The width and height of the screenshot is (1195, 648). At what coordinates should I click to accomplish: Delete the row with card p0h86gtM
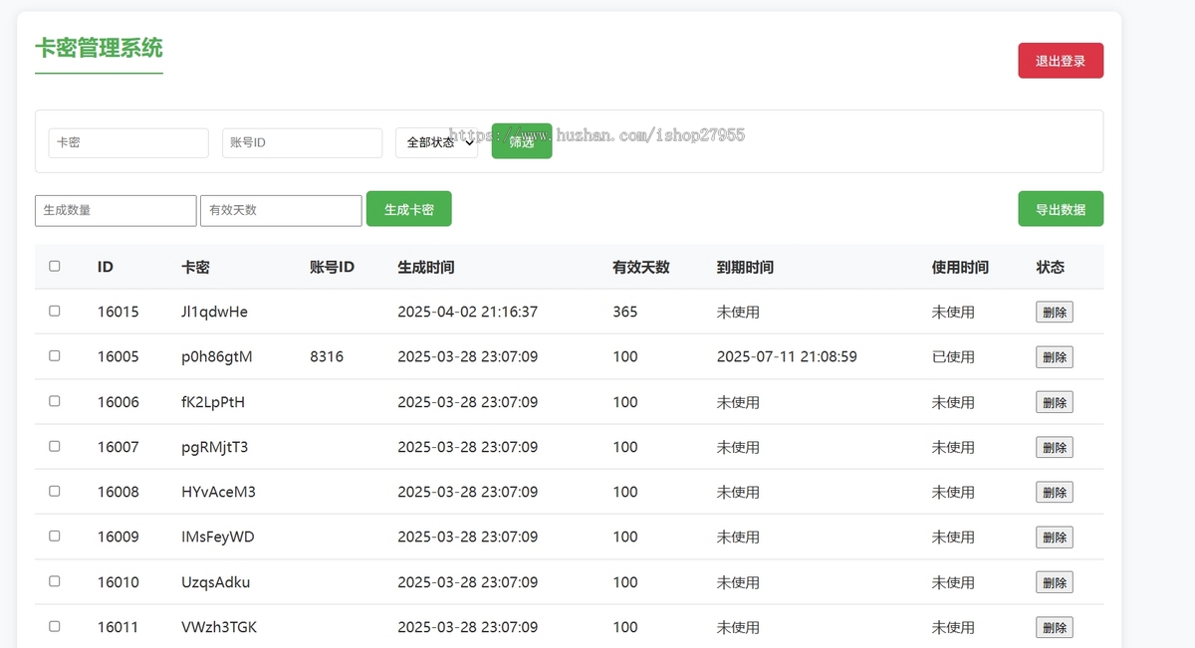coord(1055,356)
